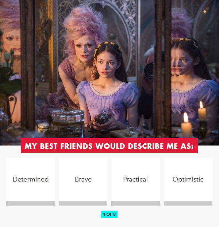Image resolution: width=219 pixels, height=227 pixels.
Task: Choose the Determined answer card
Action: point(31,179)
